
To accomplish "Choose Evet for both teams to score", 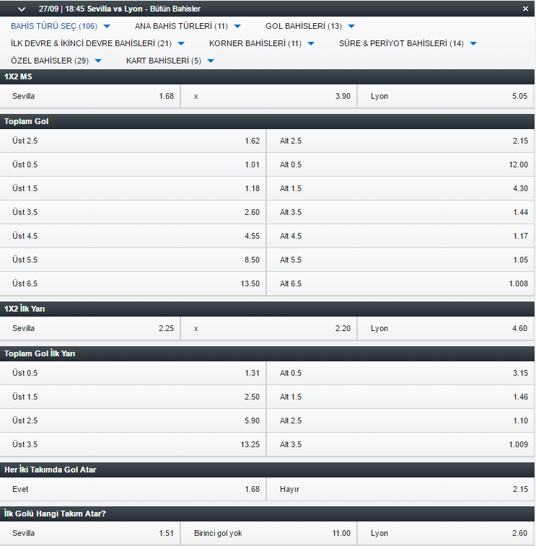I will [133, 489].
